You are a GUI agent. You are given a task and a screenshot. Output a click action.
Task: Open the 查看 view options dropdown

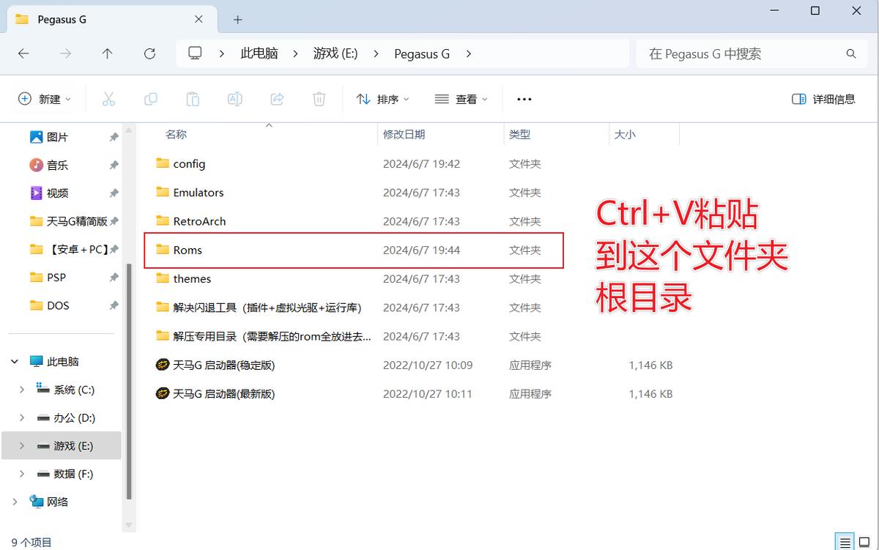click(x=461, y=99)
